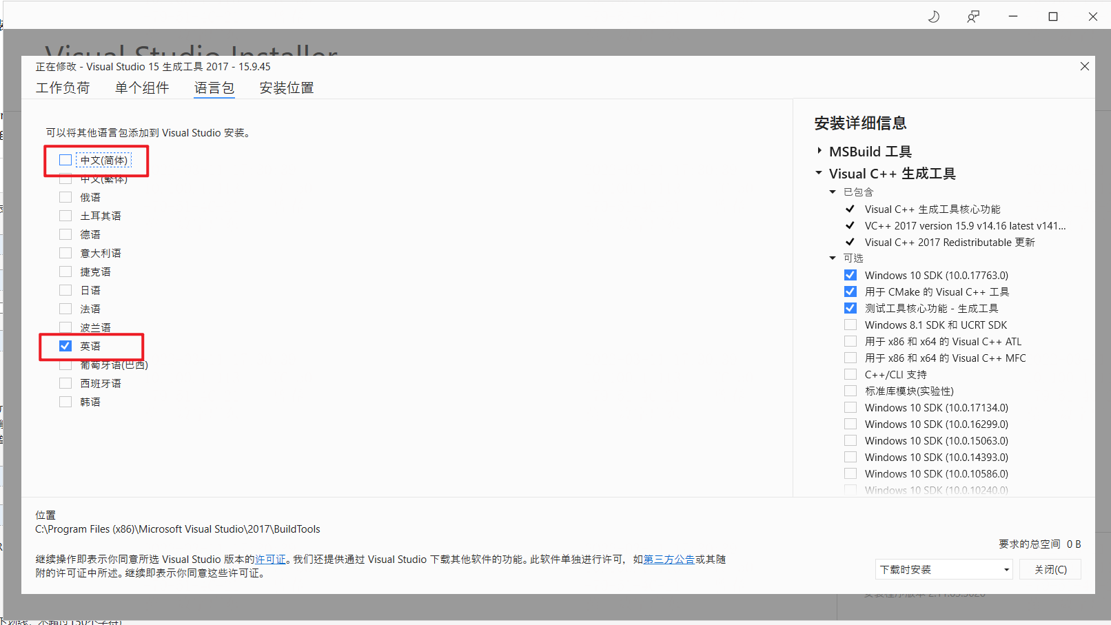Image resolution: width=1111 pixels, height=625 pixels.
Task: Minimize the installer window
Action: [x=1013, y=17]
